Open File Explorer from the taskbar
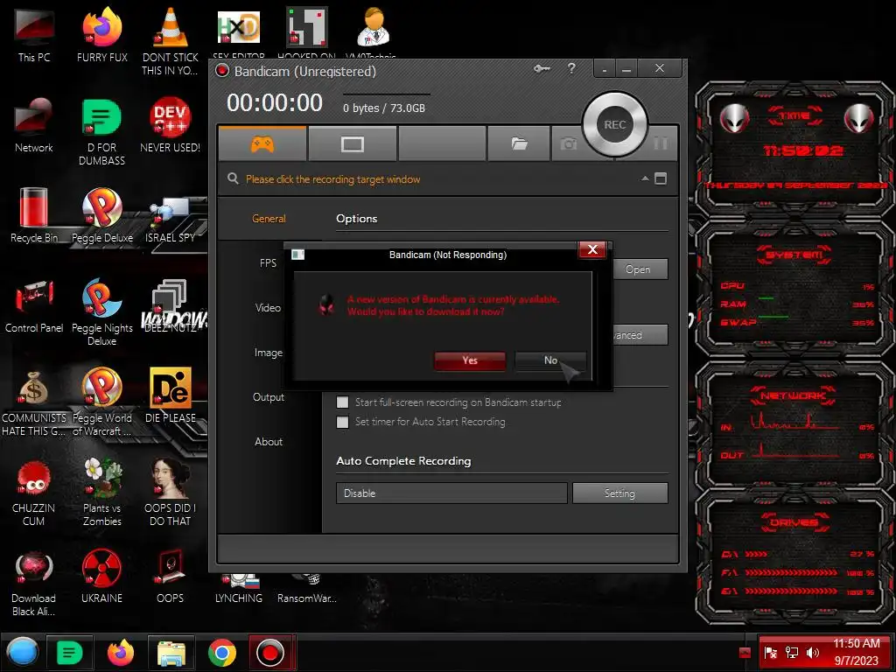 click(x=171, y=652)
